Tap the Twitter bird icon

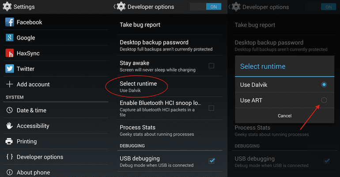9,69
